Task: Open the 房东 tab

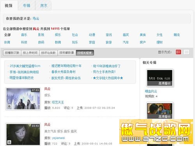Action: pyautogui.click(x=44, y=5)
